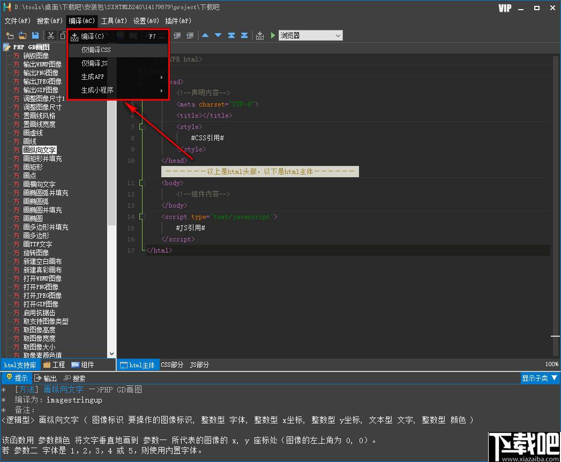Click the open folder toolbar icon

(x=23, y=35)
